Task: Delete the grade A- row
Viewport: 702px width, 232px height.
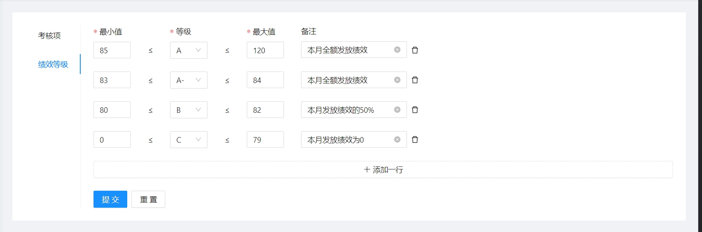Action: pos(415,80)
